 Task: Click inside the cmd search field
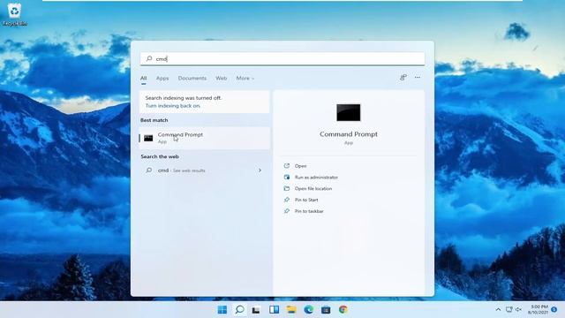[x=282, y=59]
